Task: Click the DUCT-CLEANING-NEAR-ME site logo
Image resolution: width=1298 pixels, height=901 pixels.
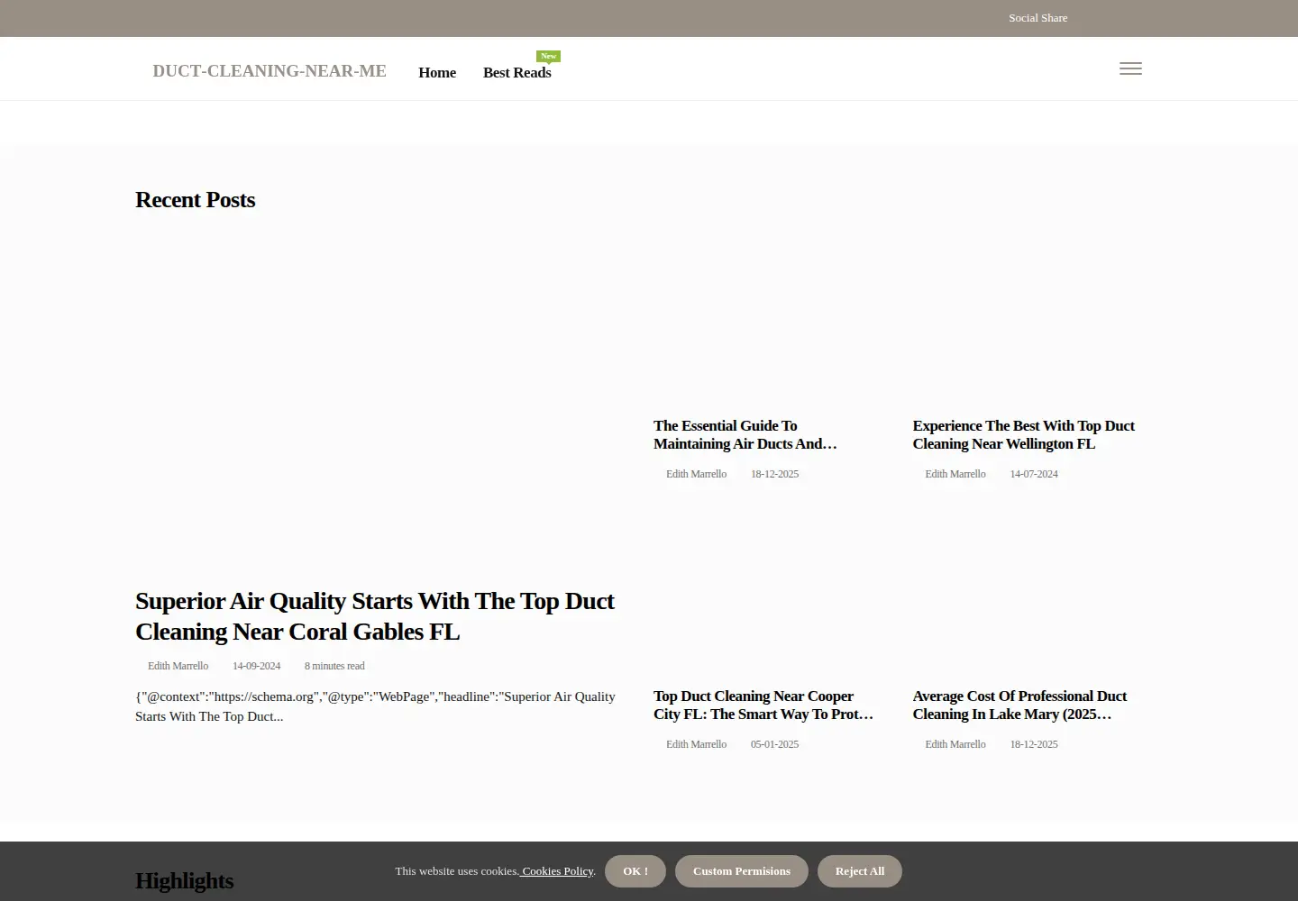Action: [x=270, y=71]
